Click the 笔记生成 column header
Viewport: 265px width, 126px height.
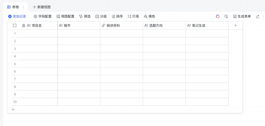click(207, 26)
